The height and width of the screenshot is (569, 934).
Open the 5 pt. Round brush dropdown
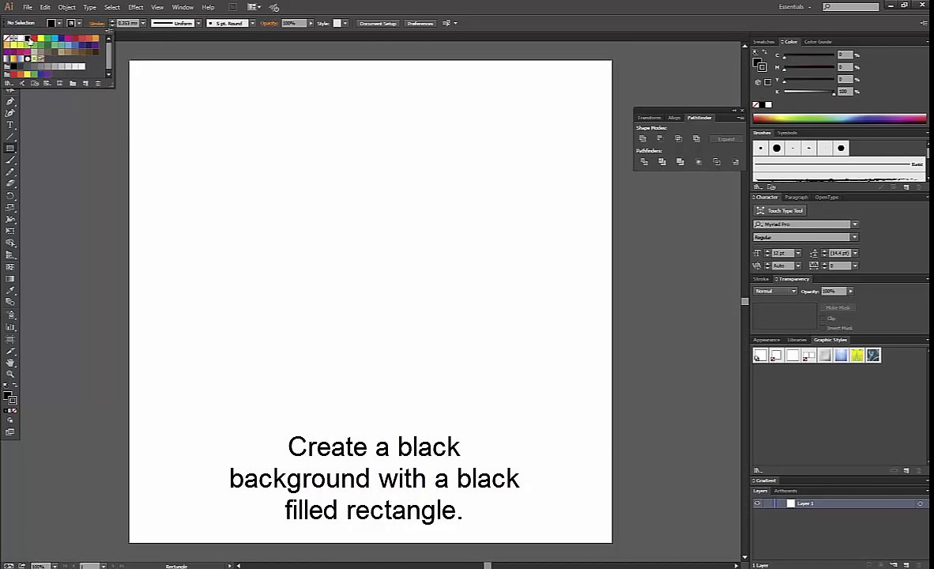(x=253, y=23)
